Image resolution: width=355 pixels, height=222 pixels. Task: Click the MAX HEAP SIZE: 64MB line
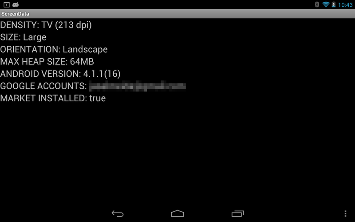47,62
